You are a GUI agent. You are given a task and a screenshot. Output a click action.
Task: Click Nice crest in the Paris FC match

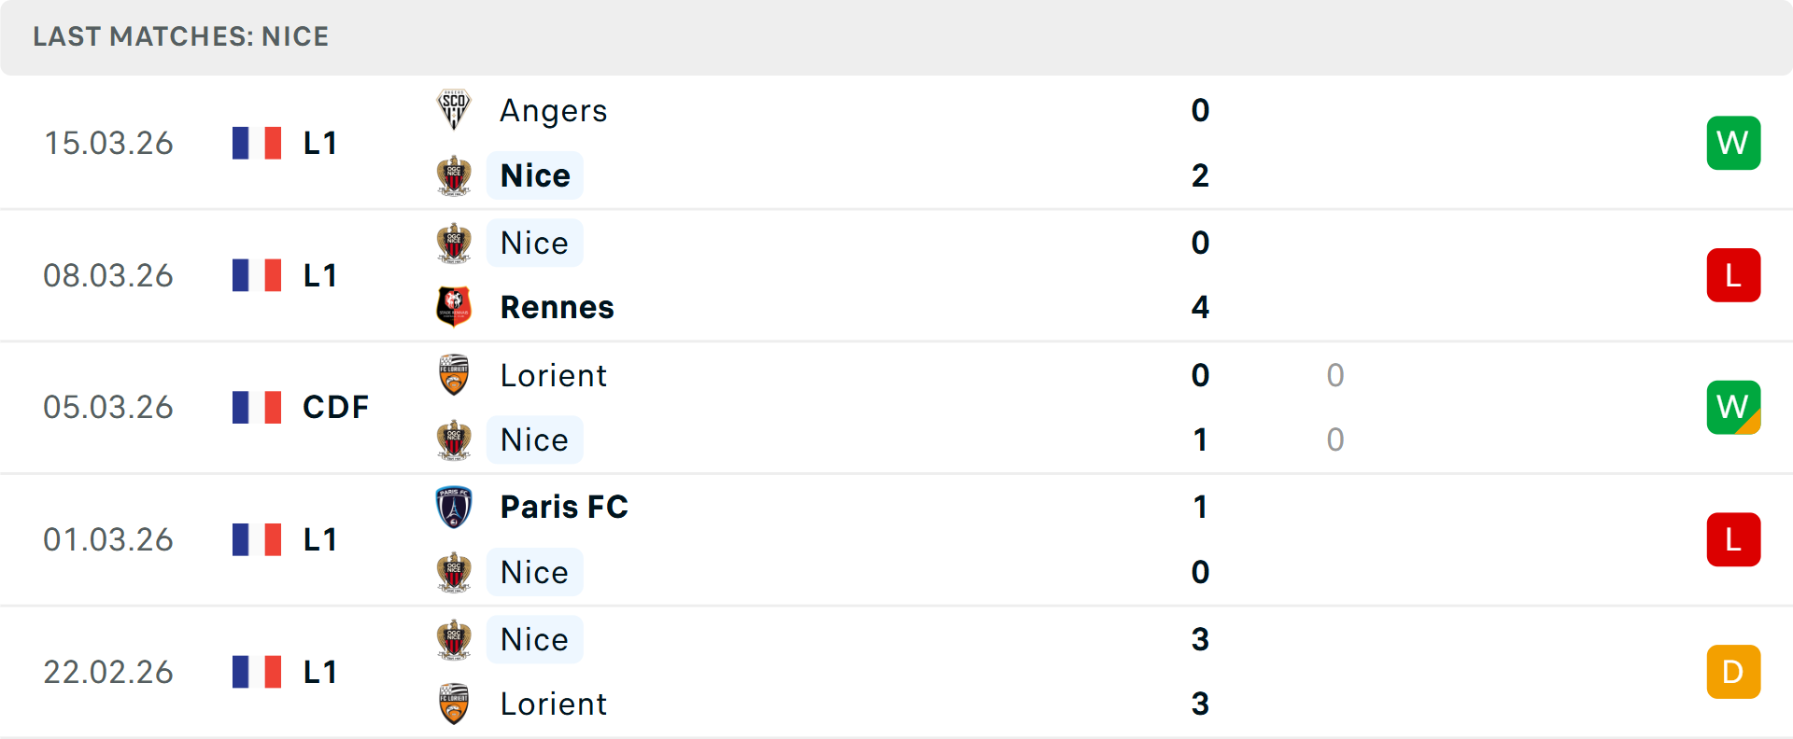tap(454, 572)
